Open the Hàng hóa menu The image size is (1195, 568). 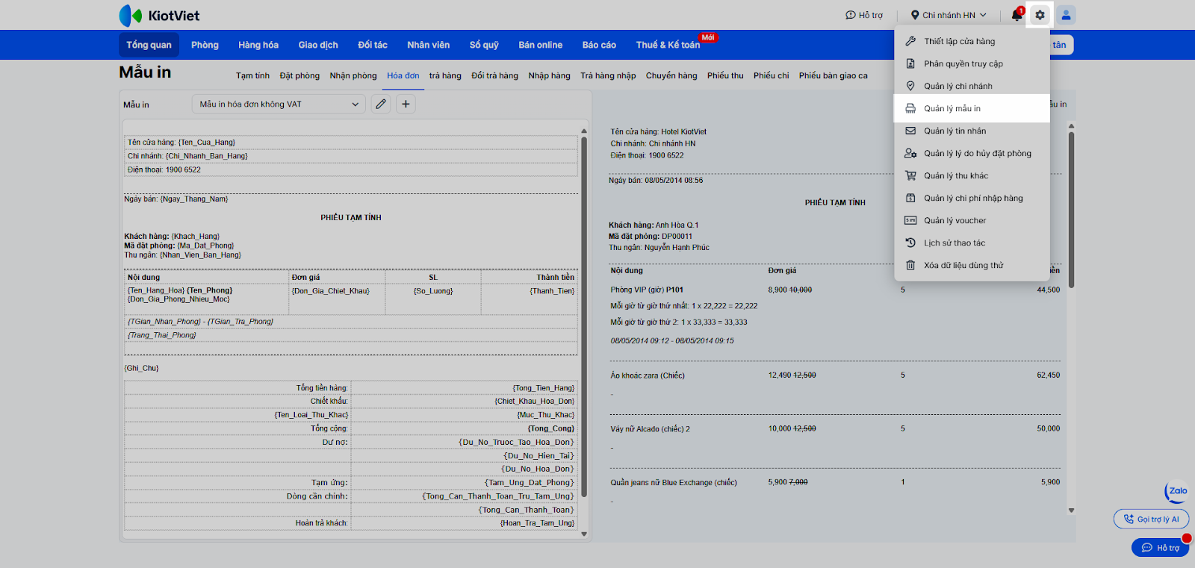pyautogui.click(x=258, y=45)
